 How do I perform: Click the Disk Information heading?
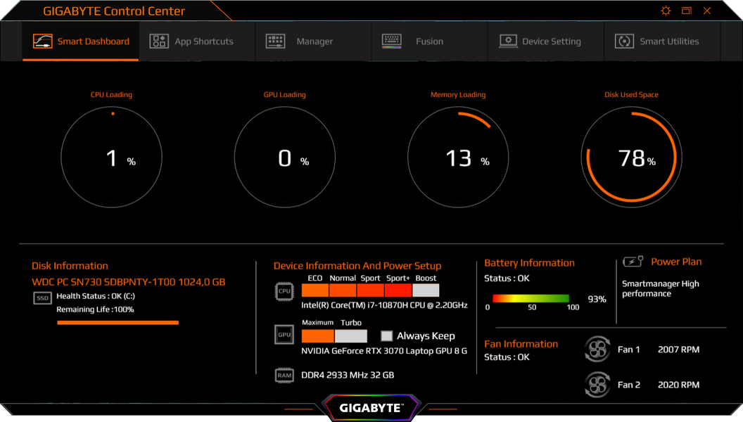[x=70, y=266]
